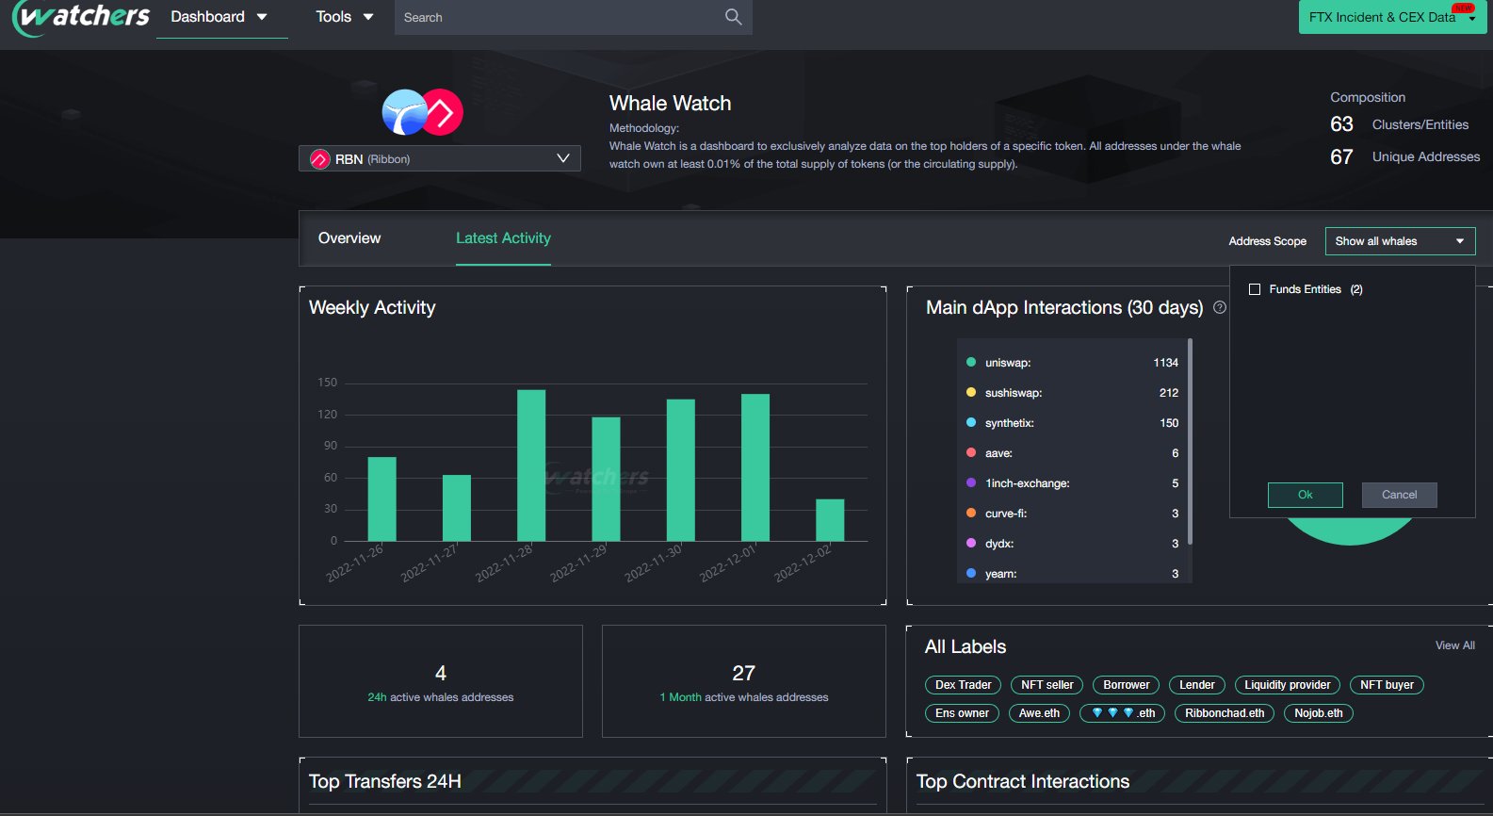Select the NFT buyer label
1493x816 pixels.
[x=1387, y=685]
